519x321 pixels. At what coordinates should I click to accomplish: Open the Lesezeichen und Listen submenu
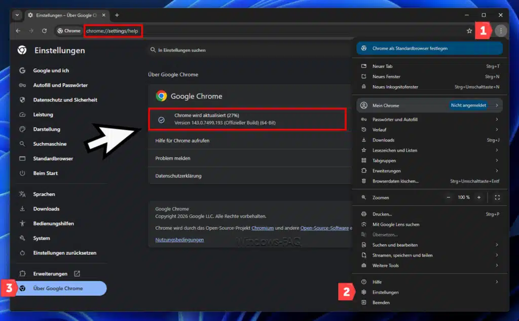click(496, 150)
